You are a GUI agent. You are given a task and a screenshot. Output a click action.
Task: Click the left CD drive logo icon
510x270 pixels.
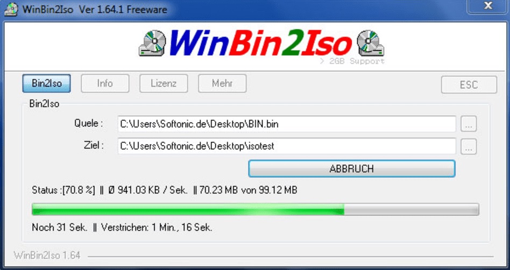[153, 43]
